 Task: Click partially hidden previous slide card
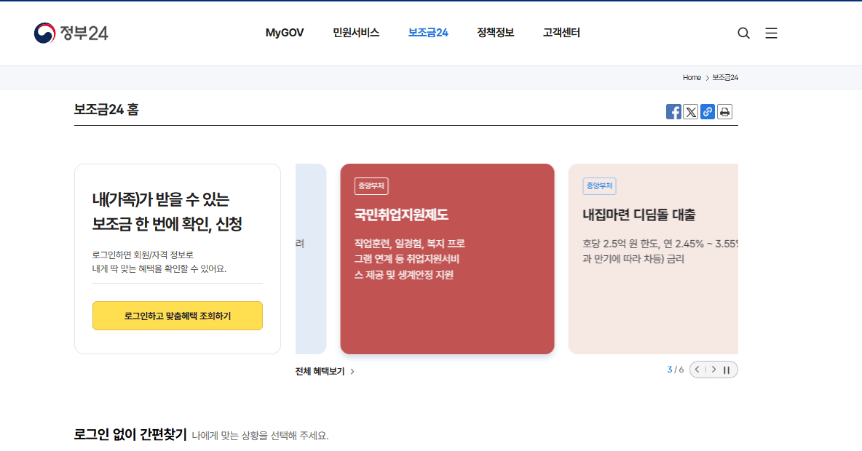pos(311,259)
